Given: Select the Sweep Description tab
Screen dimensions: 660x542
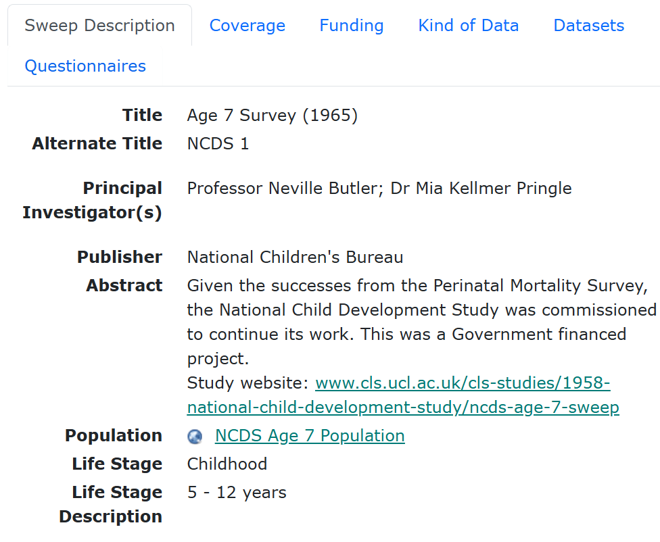Looking at the screenshot, I should pyautogui.click(x=99, y=26).
